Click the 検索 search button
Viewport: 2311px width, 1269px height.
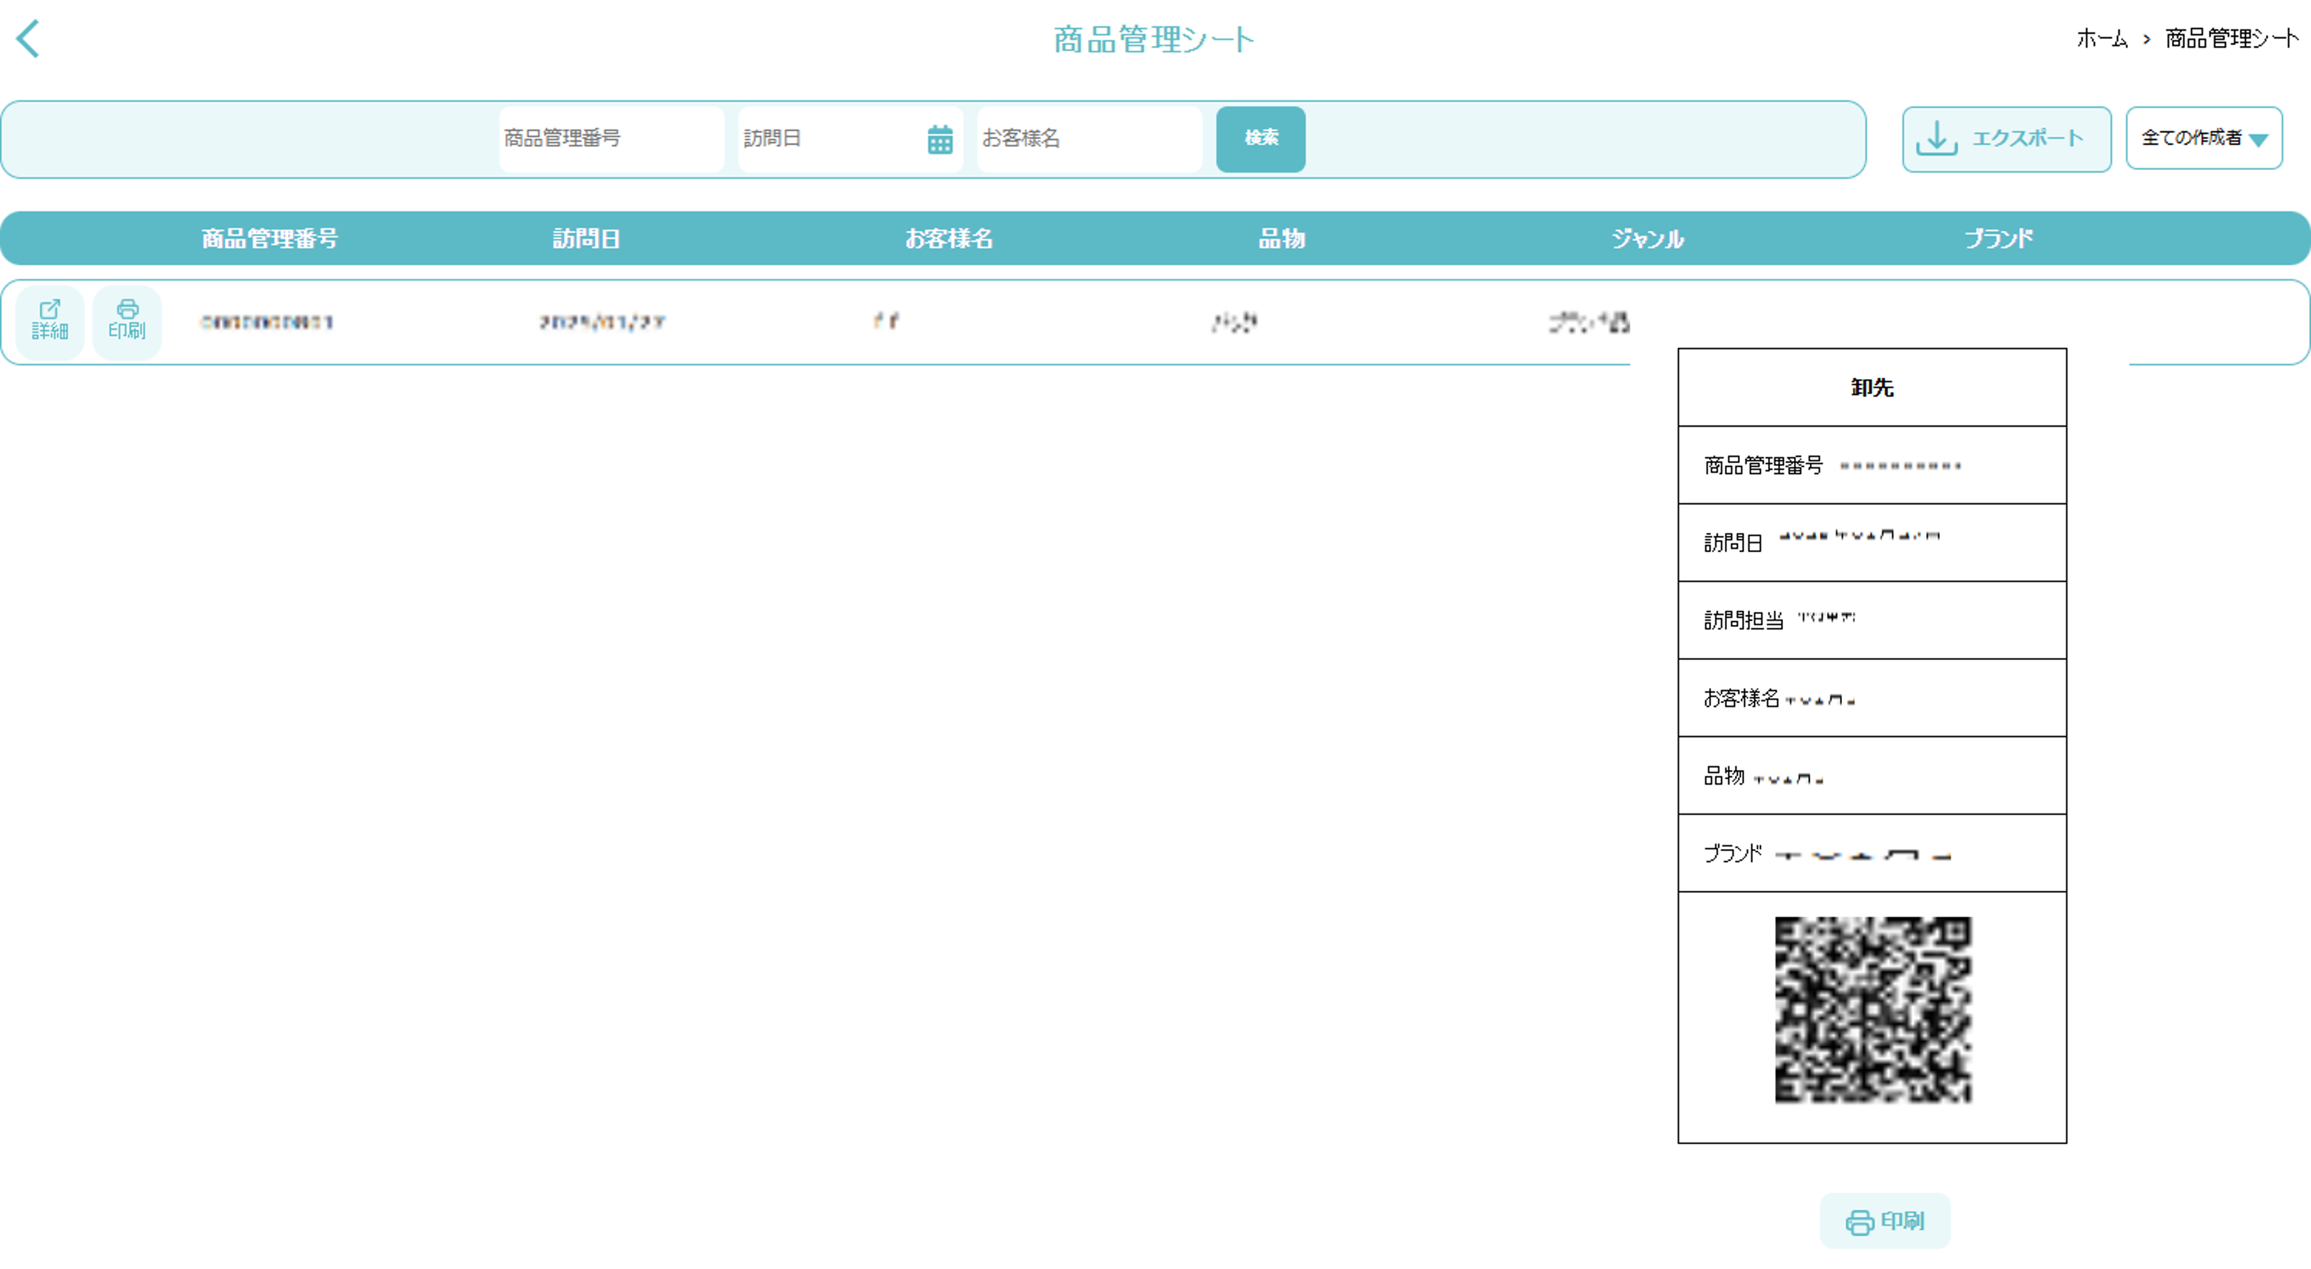coord(1261,139)
